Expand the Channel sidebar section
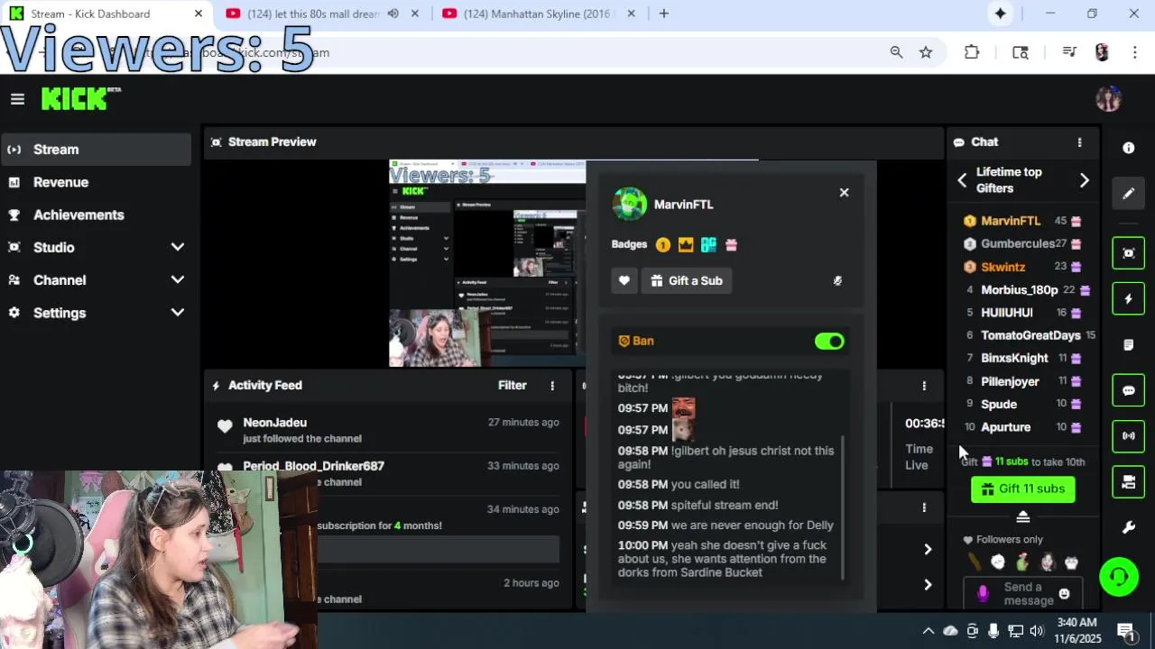Image resolution: width=1155 pixels, height=649 pixels. tap(96, 280)
